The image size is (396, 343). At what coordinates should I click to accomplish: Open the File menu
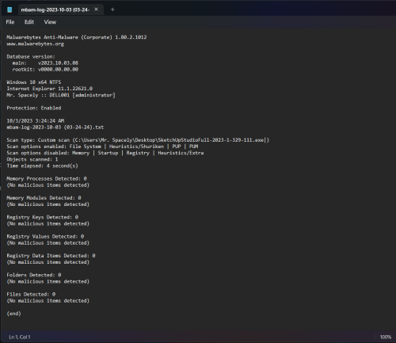(x=10, y=22)
